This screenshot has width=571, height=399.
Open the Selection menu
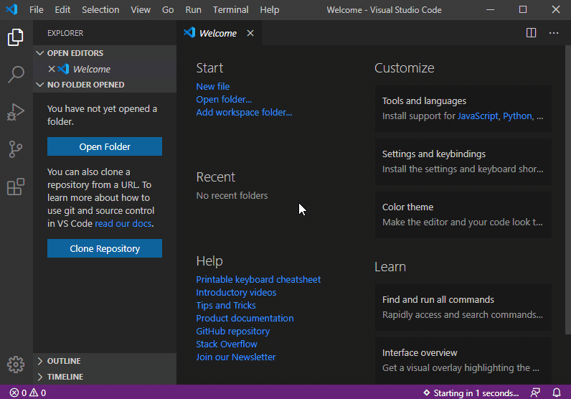(100, 10)
